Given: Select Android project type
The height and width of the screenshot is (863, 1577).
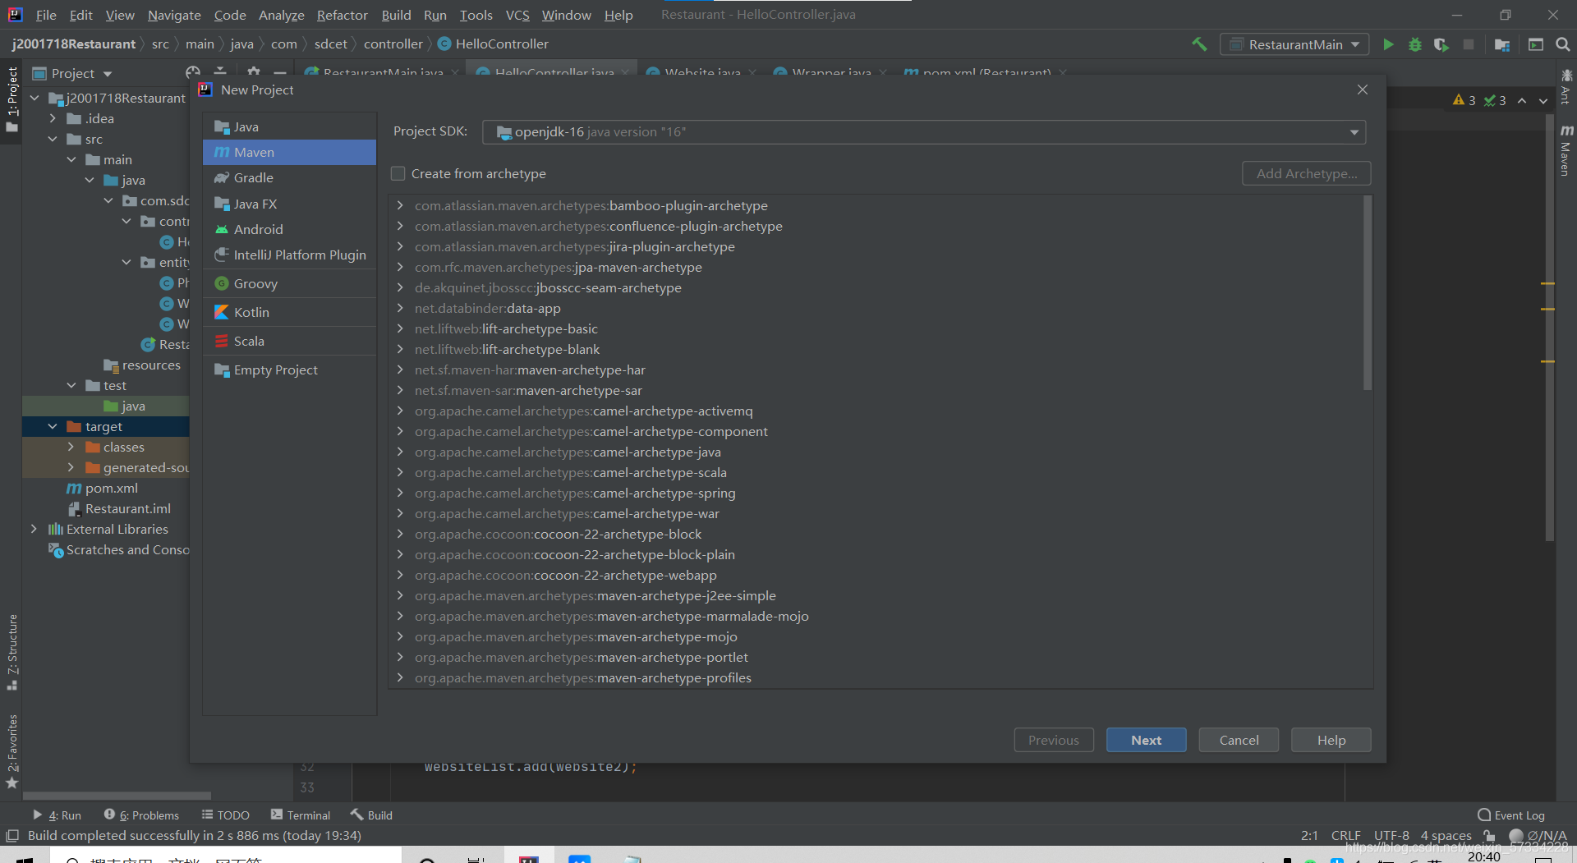Looking at the screenshot, I should click(289, 230).
